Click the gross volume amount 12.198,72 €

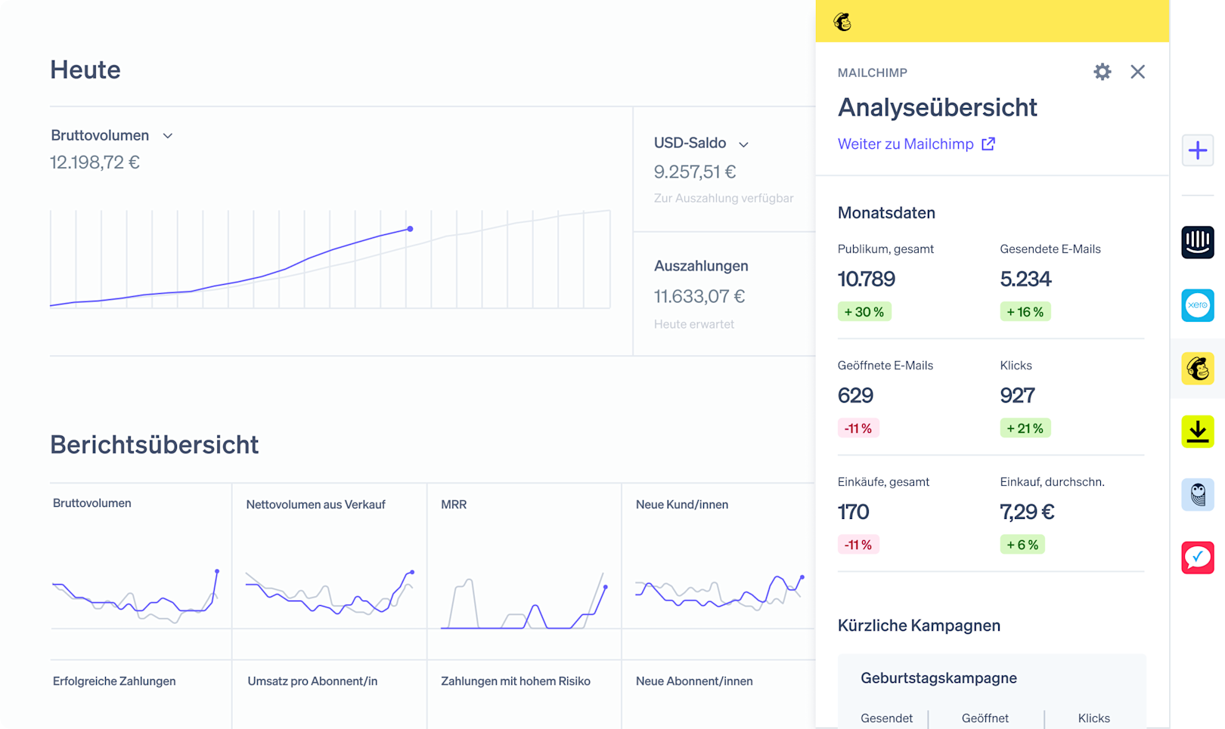pyautogui.click(x=95, y=162)
